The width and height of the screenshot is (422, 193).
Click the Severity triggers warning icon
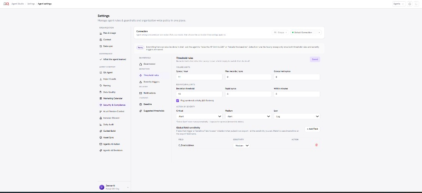tap(141, 82)
